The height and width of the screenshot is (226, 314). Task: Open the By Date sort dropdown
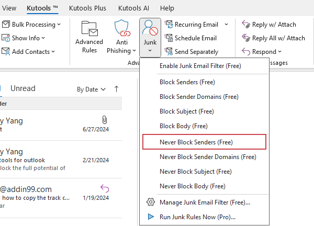[92, 89]
